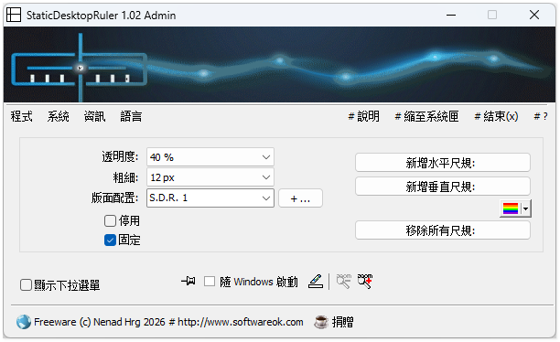The image size is (560, 342).
Task: Click the globe icon beside Freeware text
Action: (24, 322)
